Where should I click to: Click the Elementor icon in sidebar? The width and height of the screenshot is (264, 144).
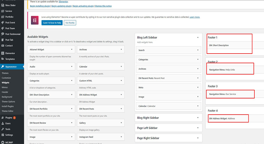pos(3,53)
